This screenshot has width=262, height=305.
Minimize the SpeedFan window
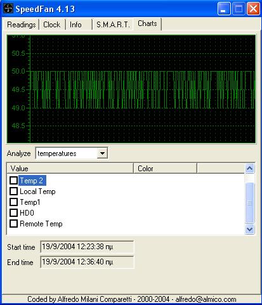point(224,9)
